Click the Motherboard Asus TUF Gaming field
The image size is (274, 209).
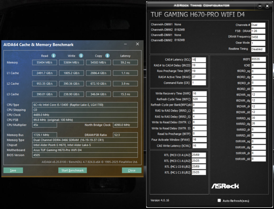85,150
